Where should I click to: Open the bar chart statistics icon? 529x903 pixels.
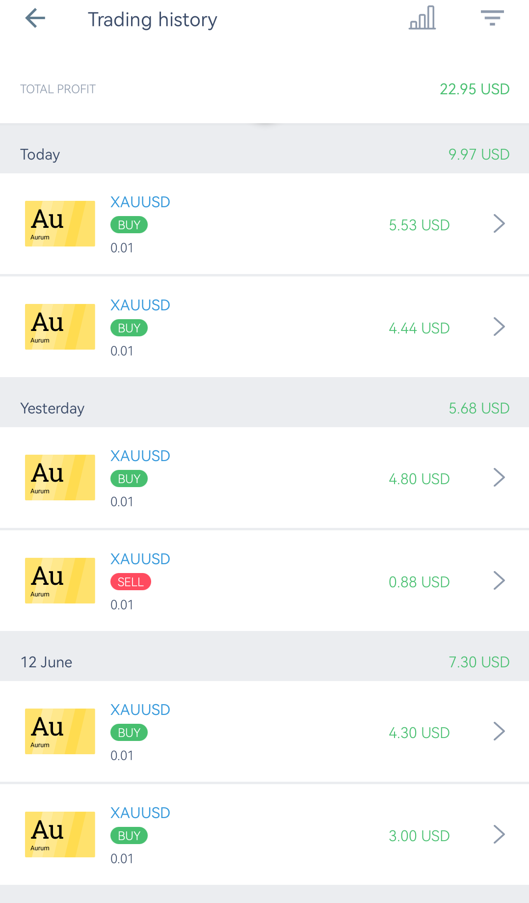click(422, 18)
